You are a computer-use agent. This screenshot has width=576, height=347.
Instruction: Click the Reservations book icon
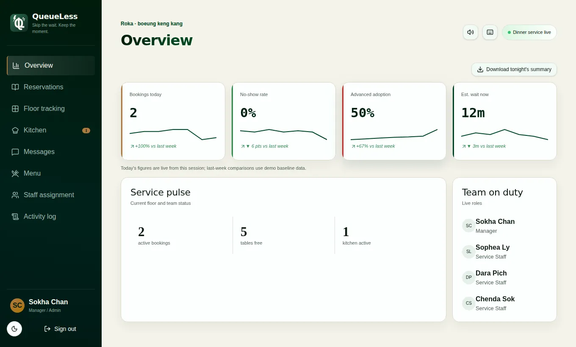pyautogui.click(x=15, y=87)
